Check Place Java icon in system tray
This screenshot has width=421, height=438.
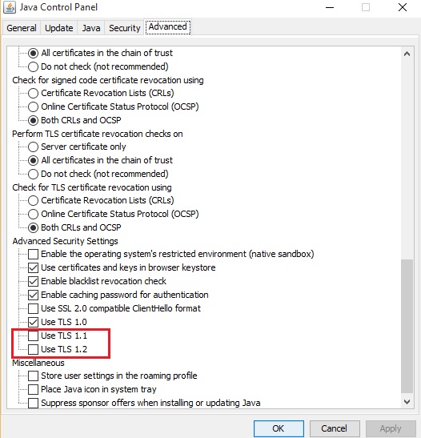[x=33, y=389]
